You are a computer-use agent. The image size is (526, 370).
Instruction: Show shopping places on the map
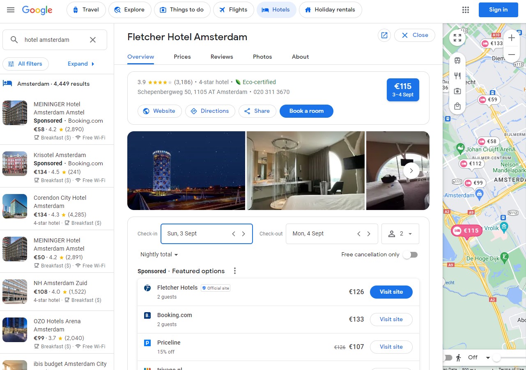click(457, 107)
